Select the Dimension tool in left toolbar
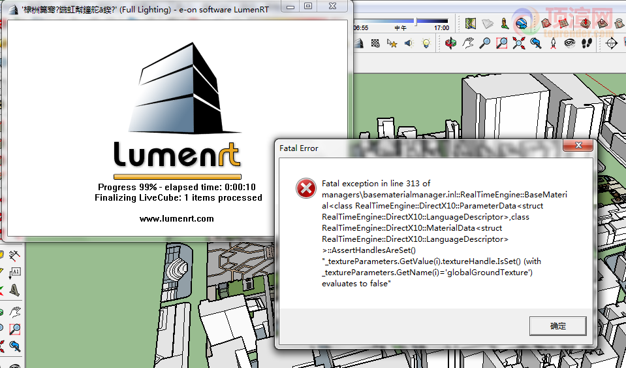This screenshot has width=626, height=368. (x=14, y=255)
